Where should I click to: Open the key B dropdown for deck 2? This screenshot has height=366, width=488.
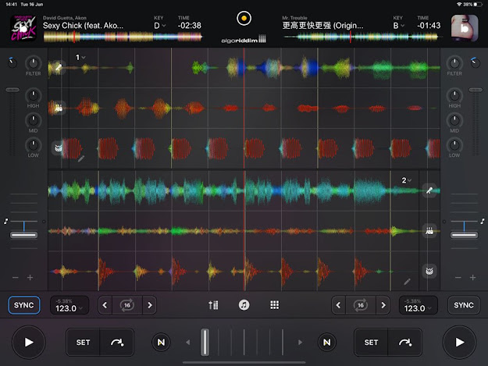[399, 26]
